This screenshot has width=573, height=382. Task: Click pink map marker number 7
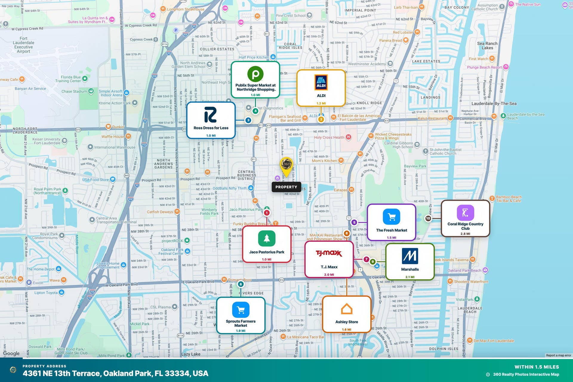[366, 259]
